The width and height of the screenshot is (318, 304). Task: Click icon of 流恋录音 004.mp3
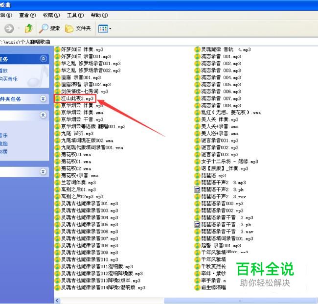[198, 77]
